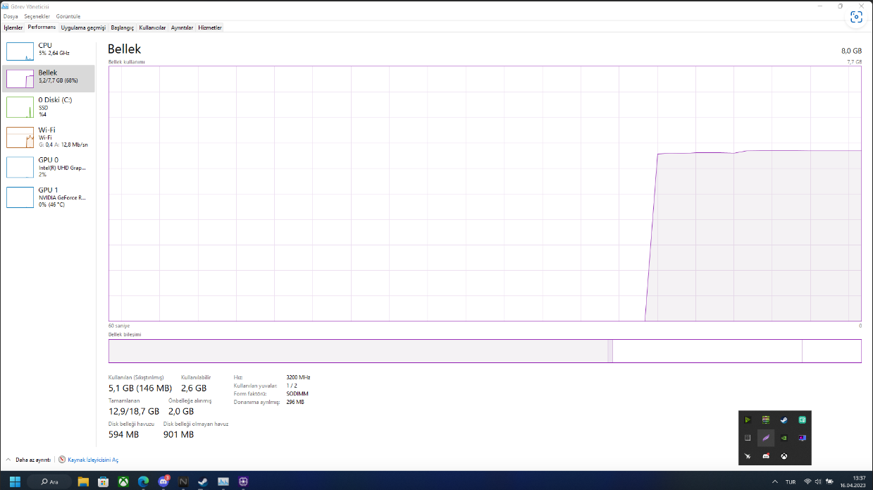The height and width of the screenshot is (490, 873).
Task: Switch to the İşlemler tab
Action: click(x=13, y=27)
